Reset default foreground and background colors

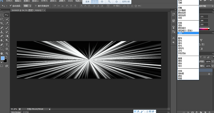(1, 62)
